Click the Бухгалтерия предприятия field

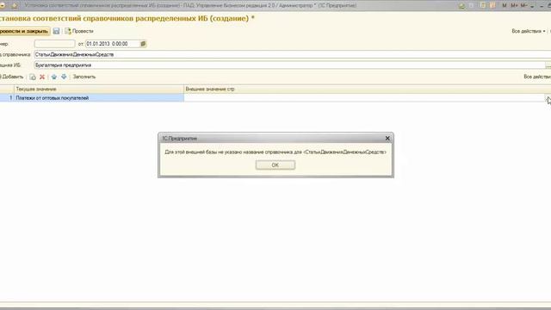tap(289, 65)
